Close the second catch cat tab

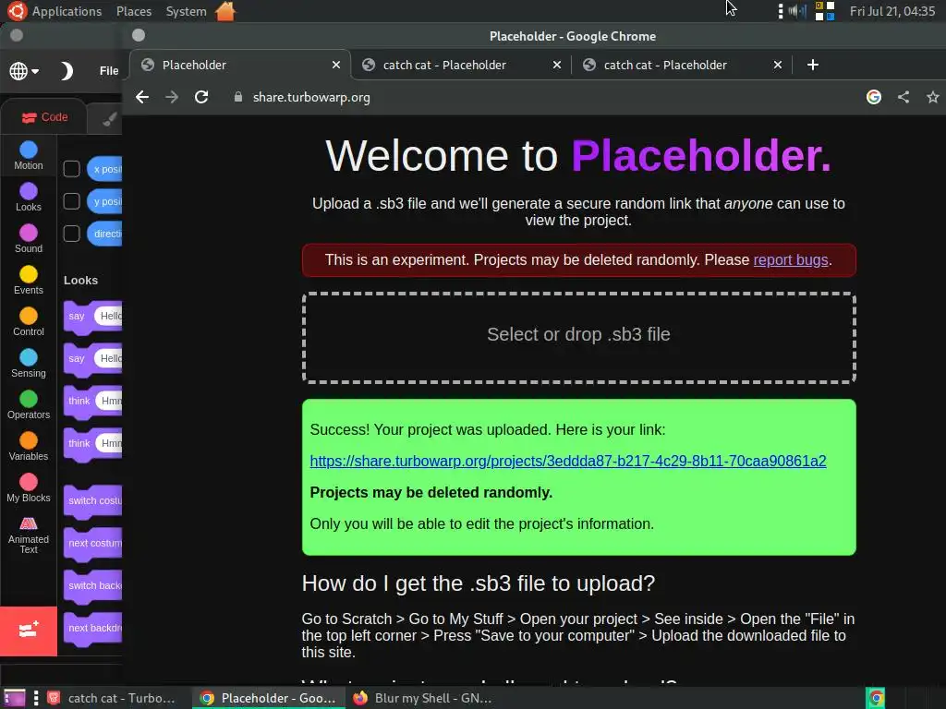[557, 65]
